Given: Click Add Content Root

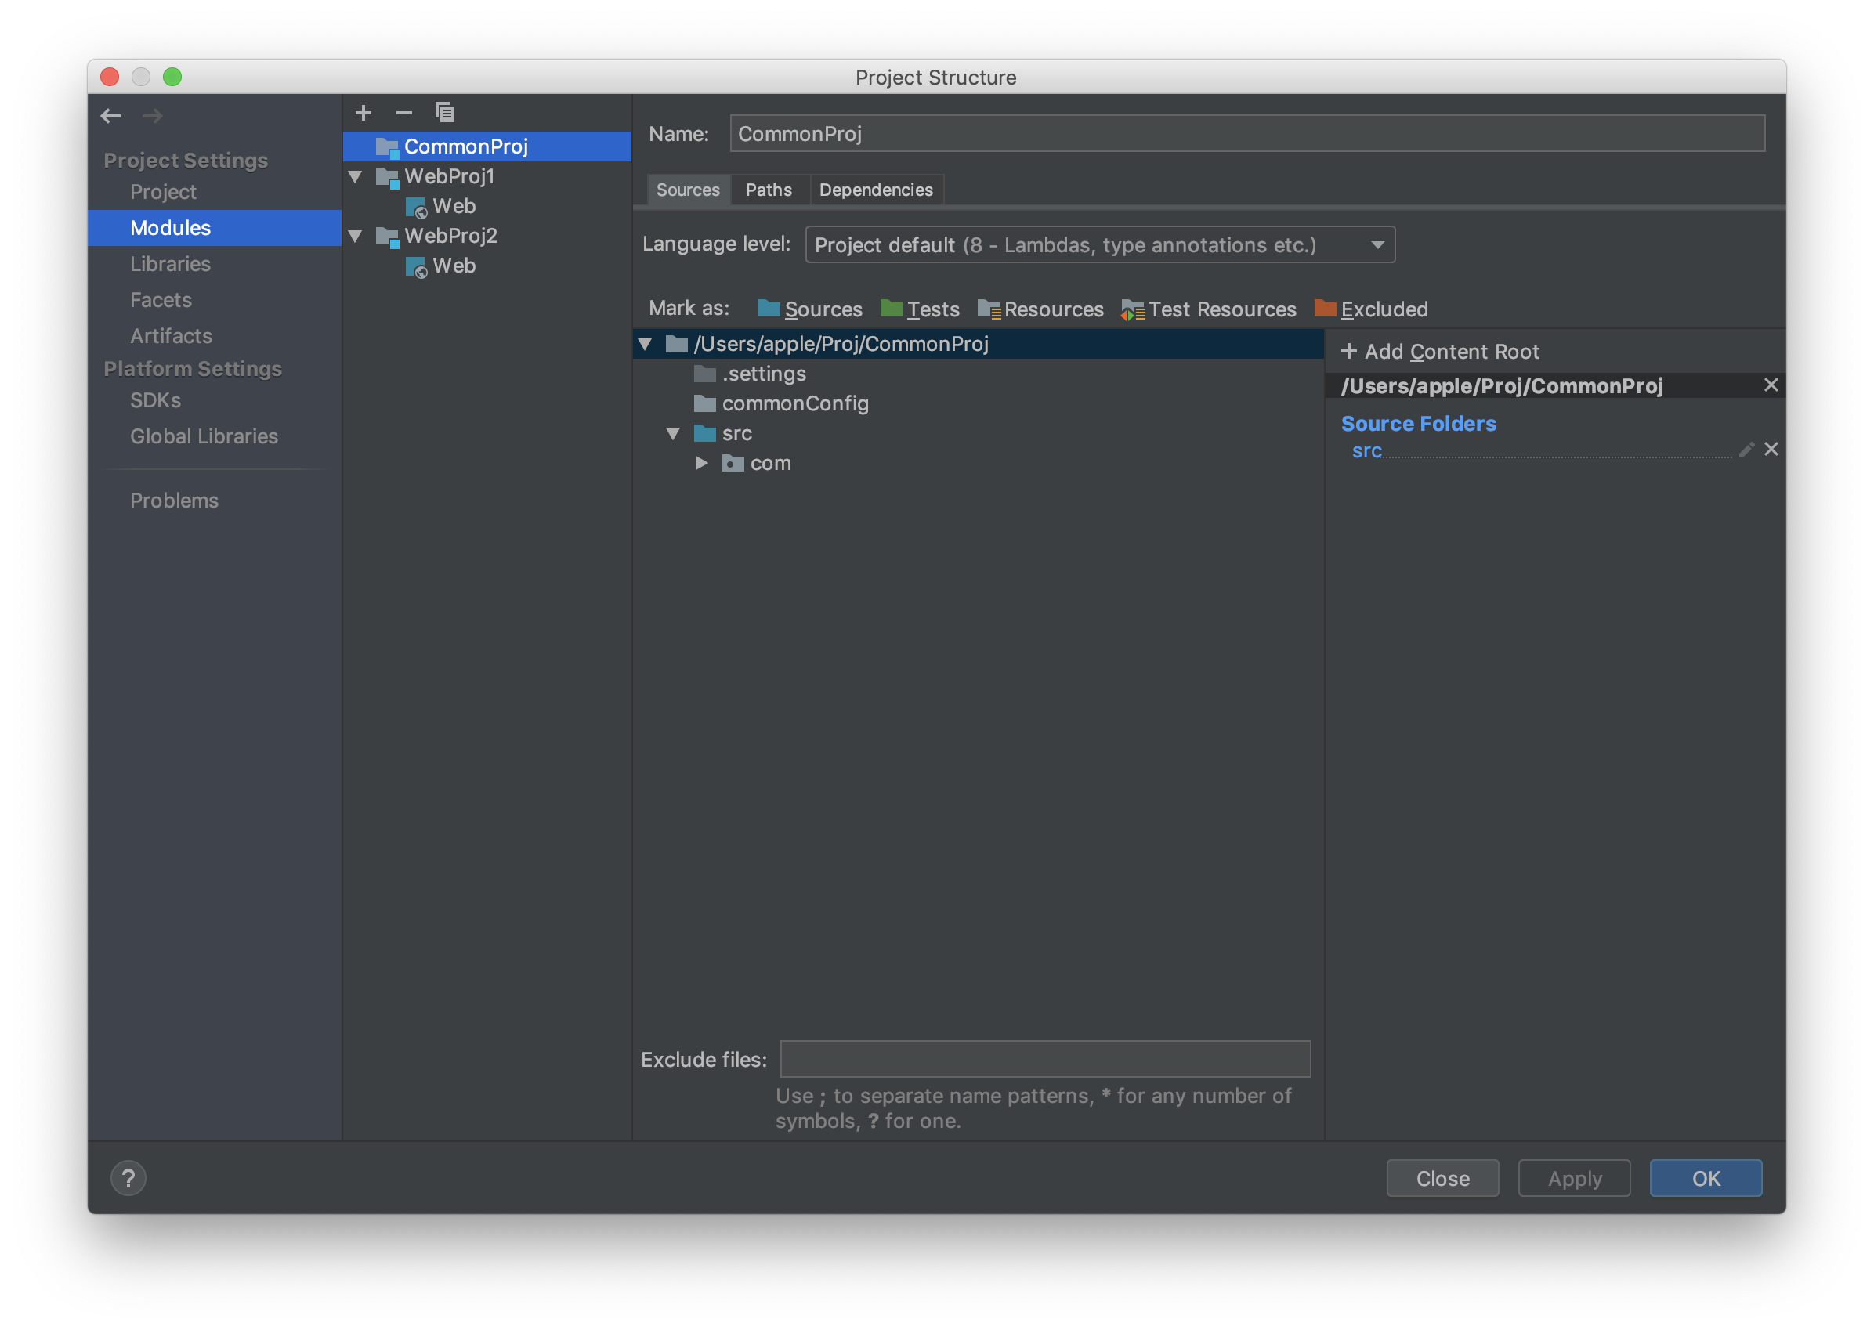Looking at the screenshot, I should point(1440,352).
